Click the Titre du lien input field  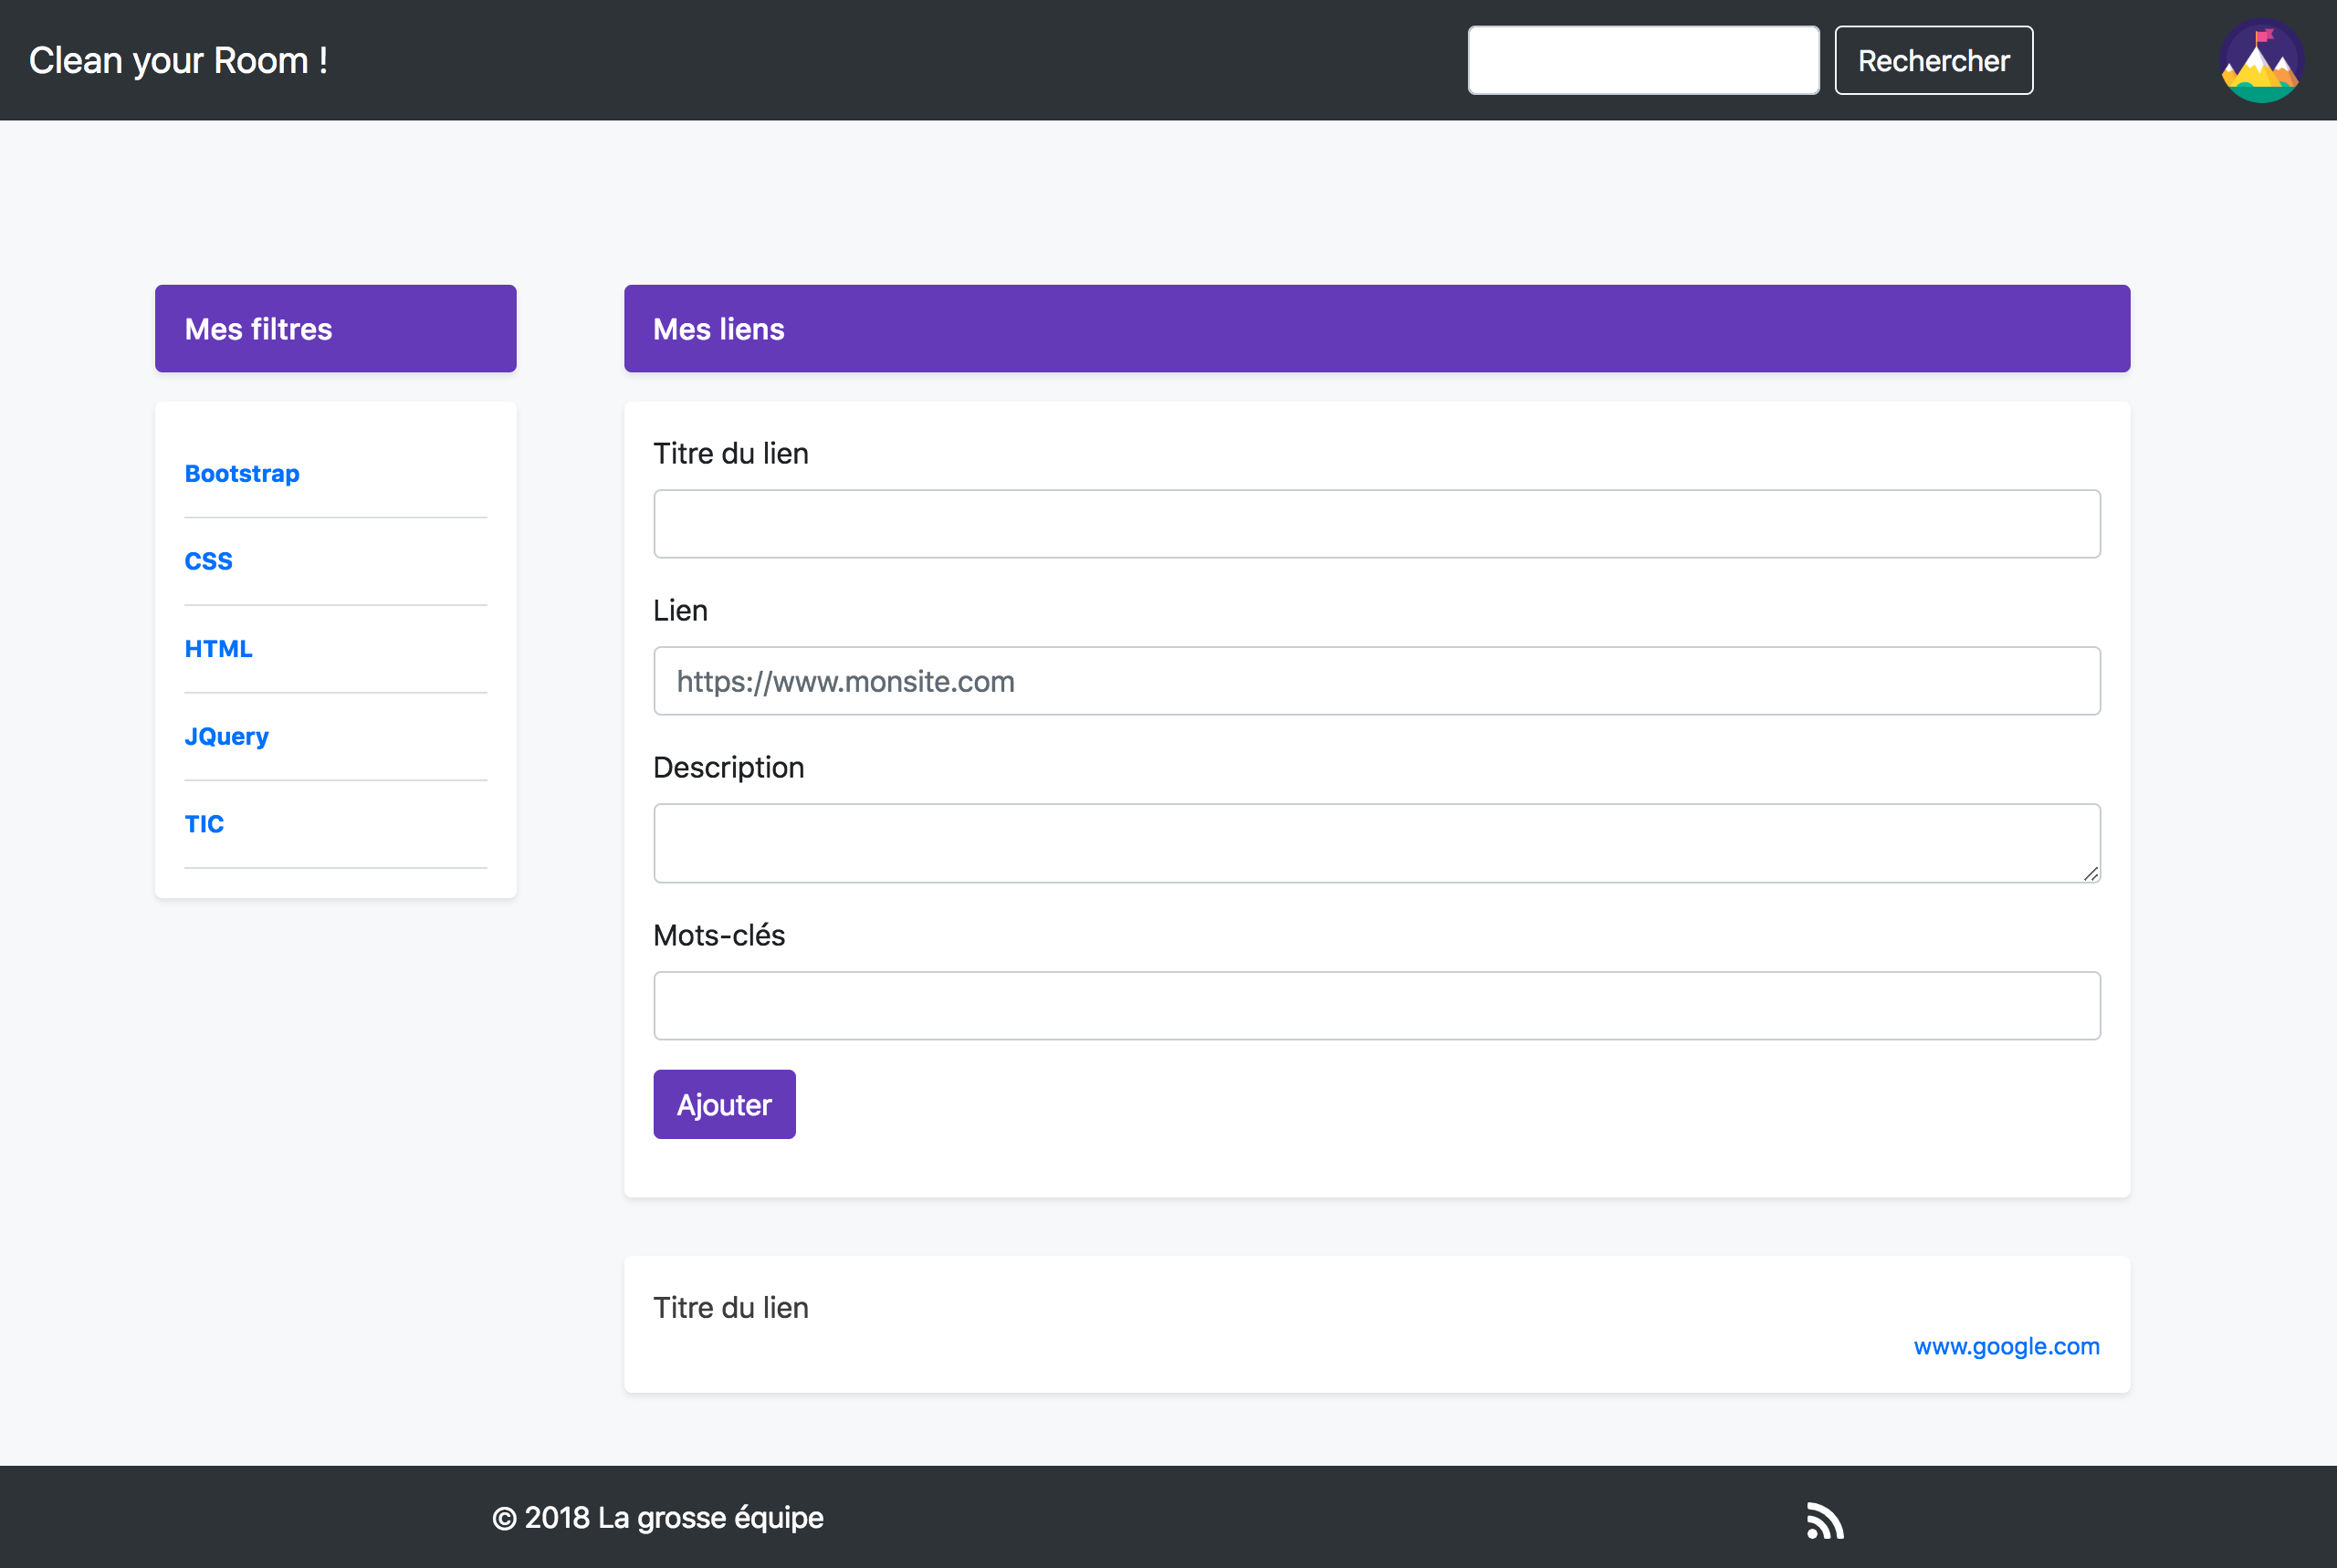pos(1376,524)
